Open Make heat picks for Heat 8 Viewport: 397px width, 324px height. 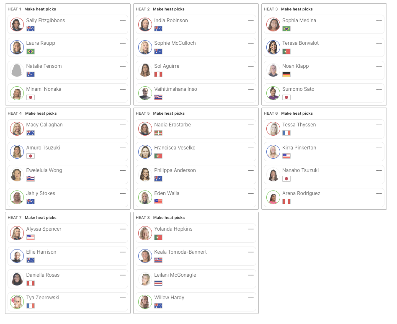pos(169,218)
